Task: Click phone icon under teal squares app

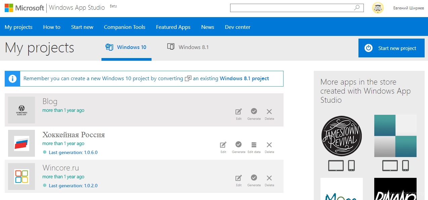Action: [x=405, y=165]
